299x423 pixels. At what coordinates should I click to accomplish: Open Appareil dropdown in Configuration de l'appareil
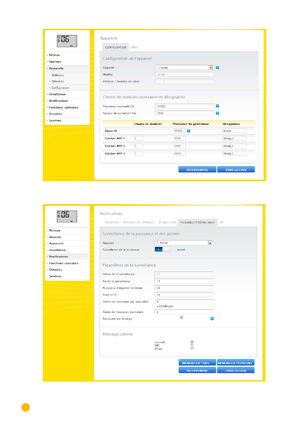184,68
